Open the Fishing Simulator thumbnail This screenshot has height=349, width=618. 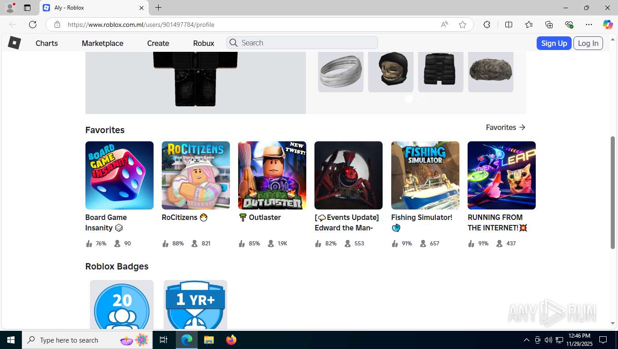pyautogui.click(x=425, y=175)
